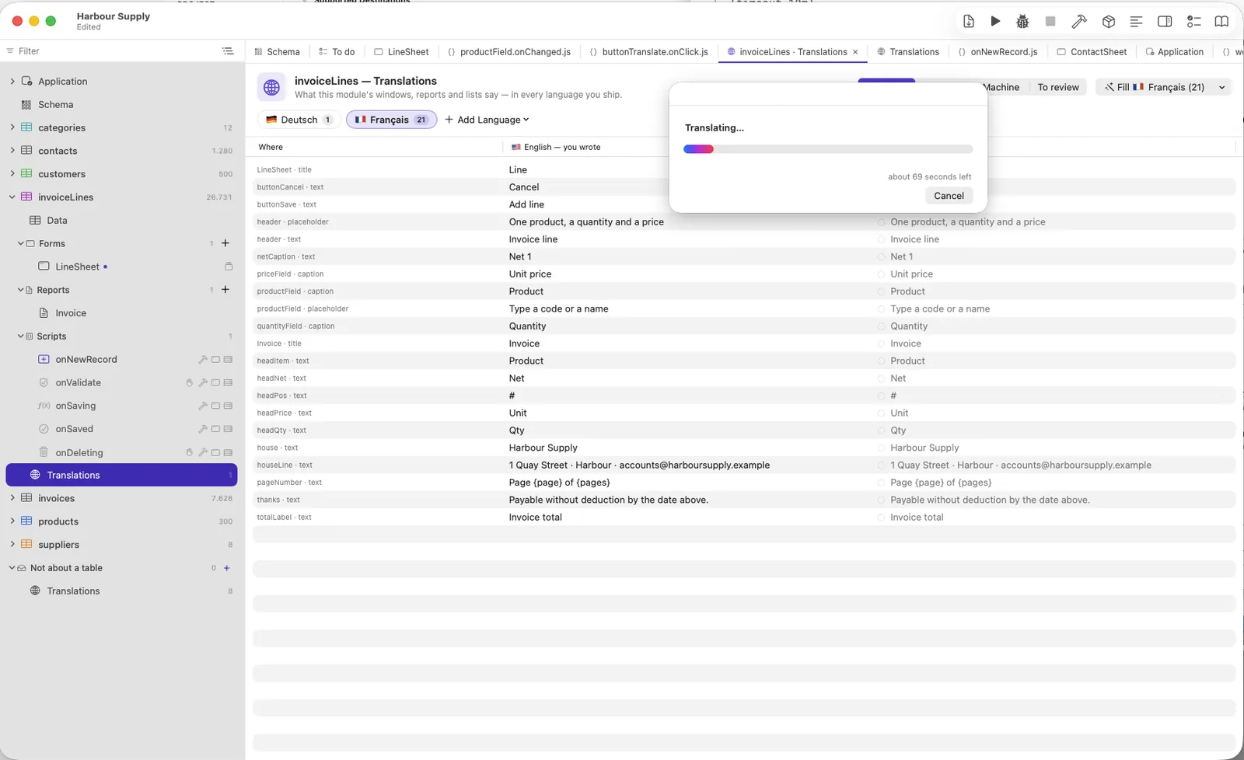Click the hand icon on onDeleting row
The height and width of the screenshot is (760, 1244).
tap(189, 452)
